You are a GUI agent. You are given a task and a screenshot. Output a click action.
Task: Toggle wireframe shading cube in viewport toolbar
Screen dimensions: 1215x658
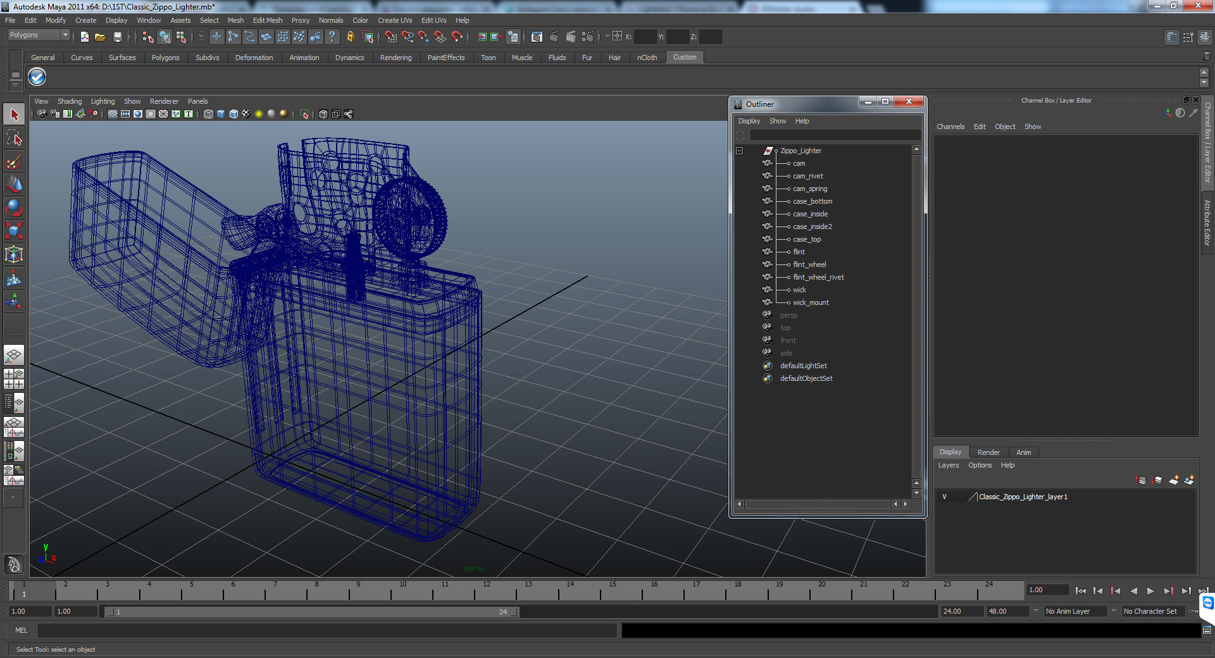click(208, 114)
